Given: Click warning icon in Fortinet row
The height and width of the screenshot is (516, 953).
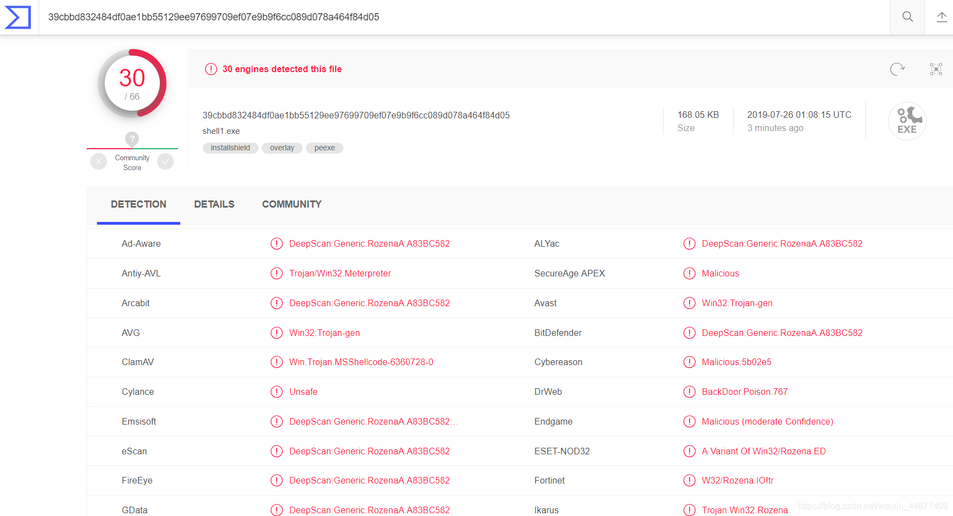Looking at the screenshot, I should click(x=690, y=480).
